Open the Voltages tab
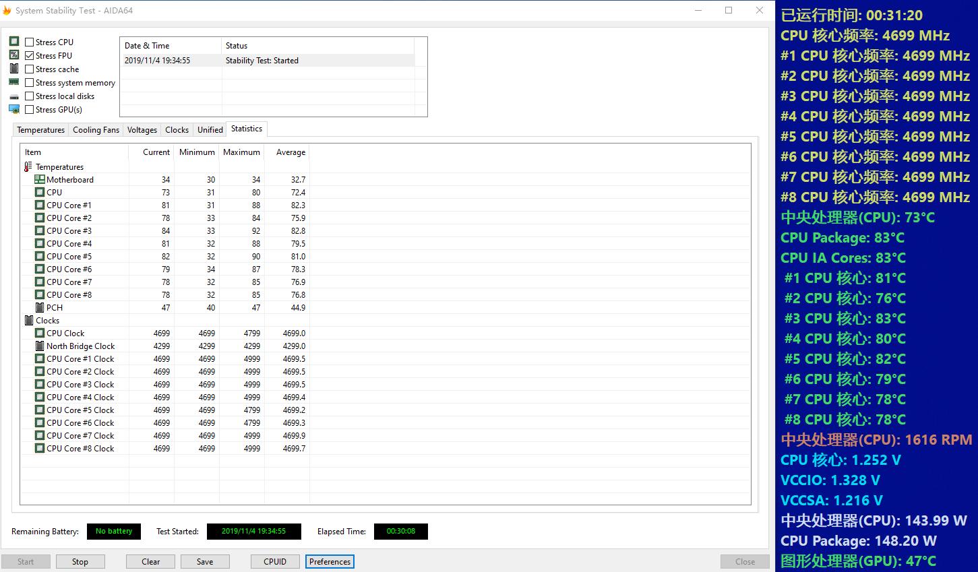The image size is (978, 572). click(x=142, y=130)
